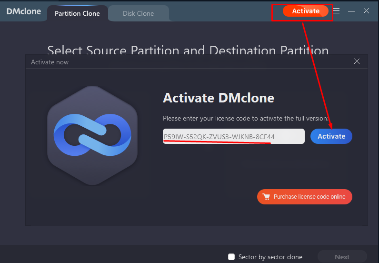Click the 'Sector by sector clone' label

pos(270,257)
